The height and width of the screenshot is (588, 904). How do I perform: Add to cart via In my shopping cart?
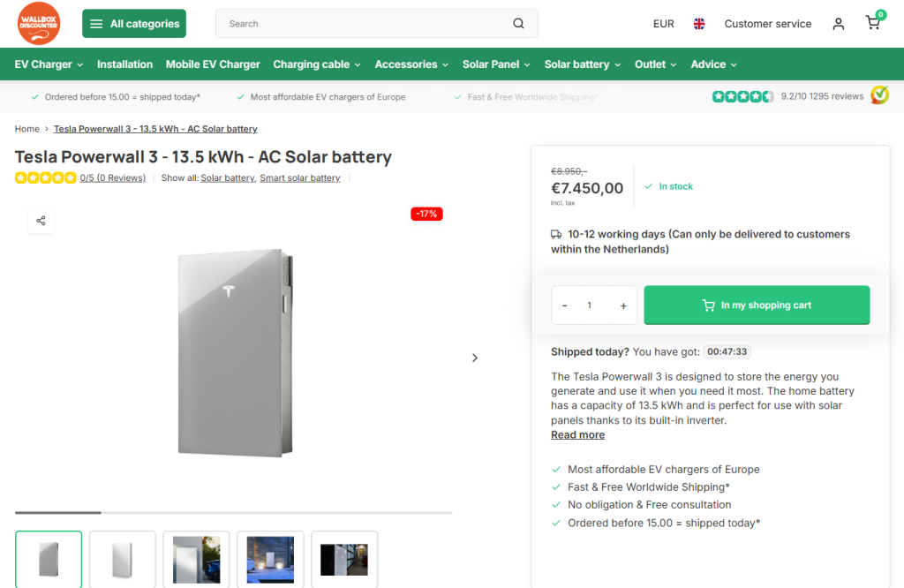coord(757,305)
